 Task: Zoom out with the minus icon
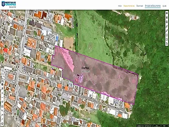pyautogui.click(x=2, y=97)
